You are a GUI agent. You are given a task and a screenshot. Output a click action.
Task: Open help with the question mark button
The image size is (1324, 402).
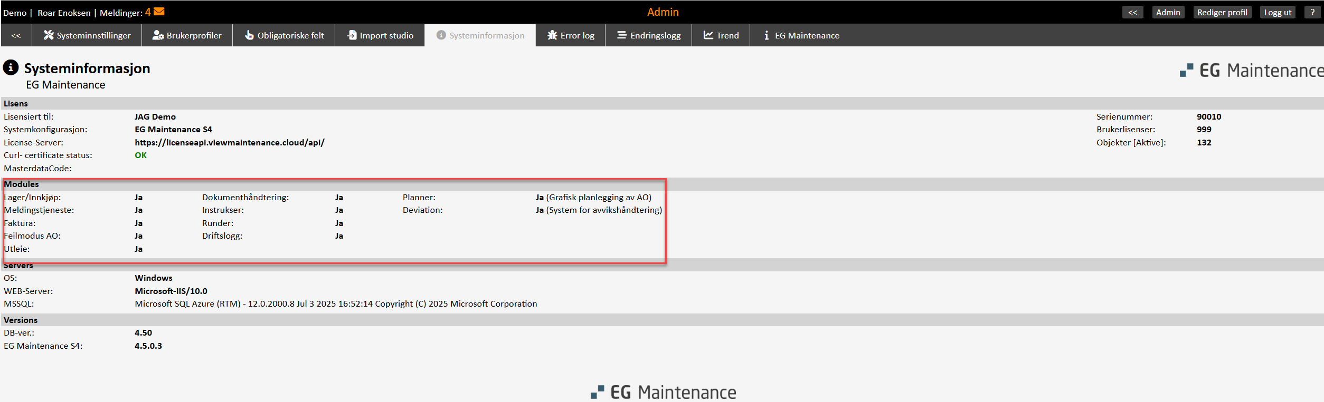tap(1312, 12)
